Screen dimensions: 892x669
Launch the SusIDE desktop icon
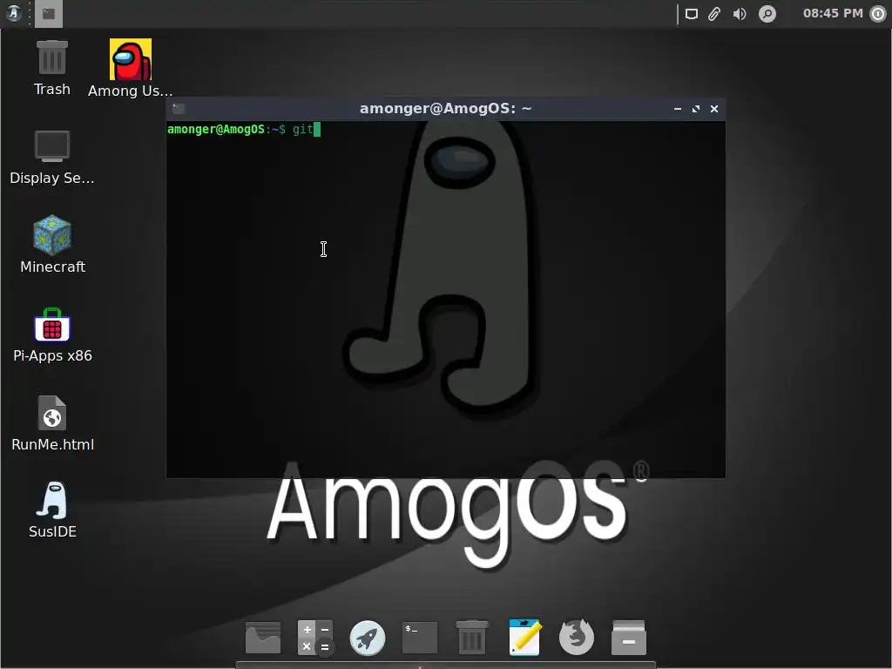(x=52, y=510)
